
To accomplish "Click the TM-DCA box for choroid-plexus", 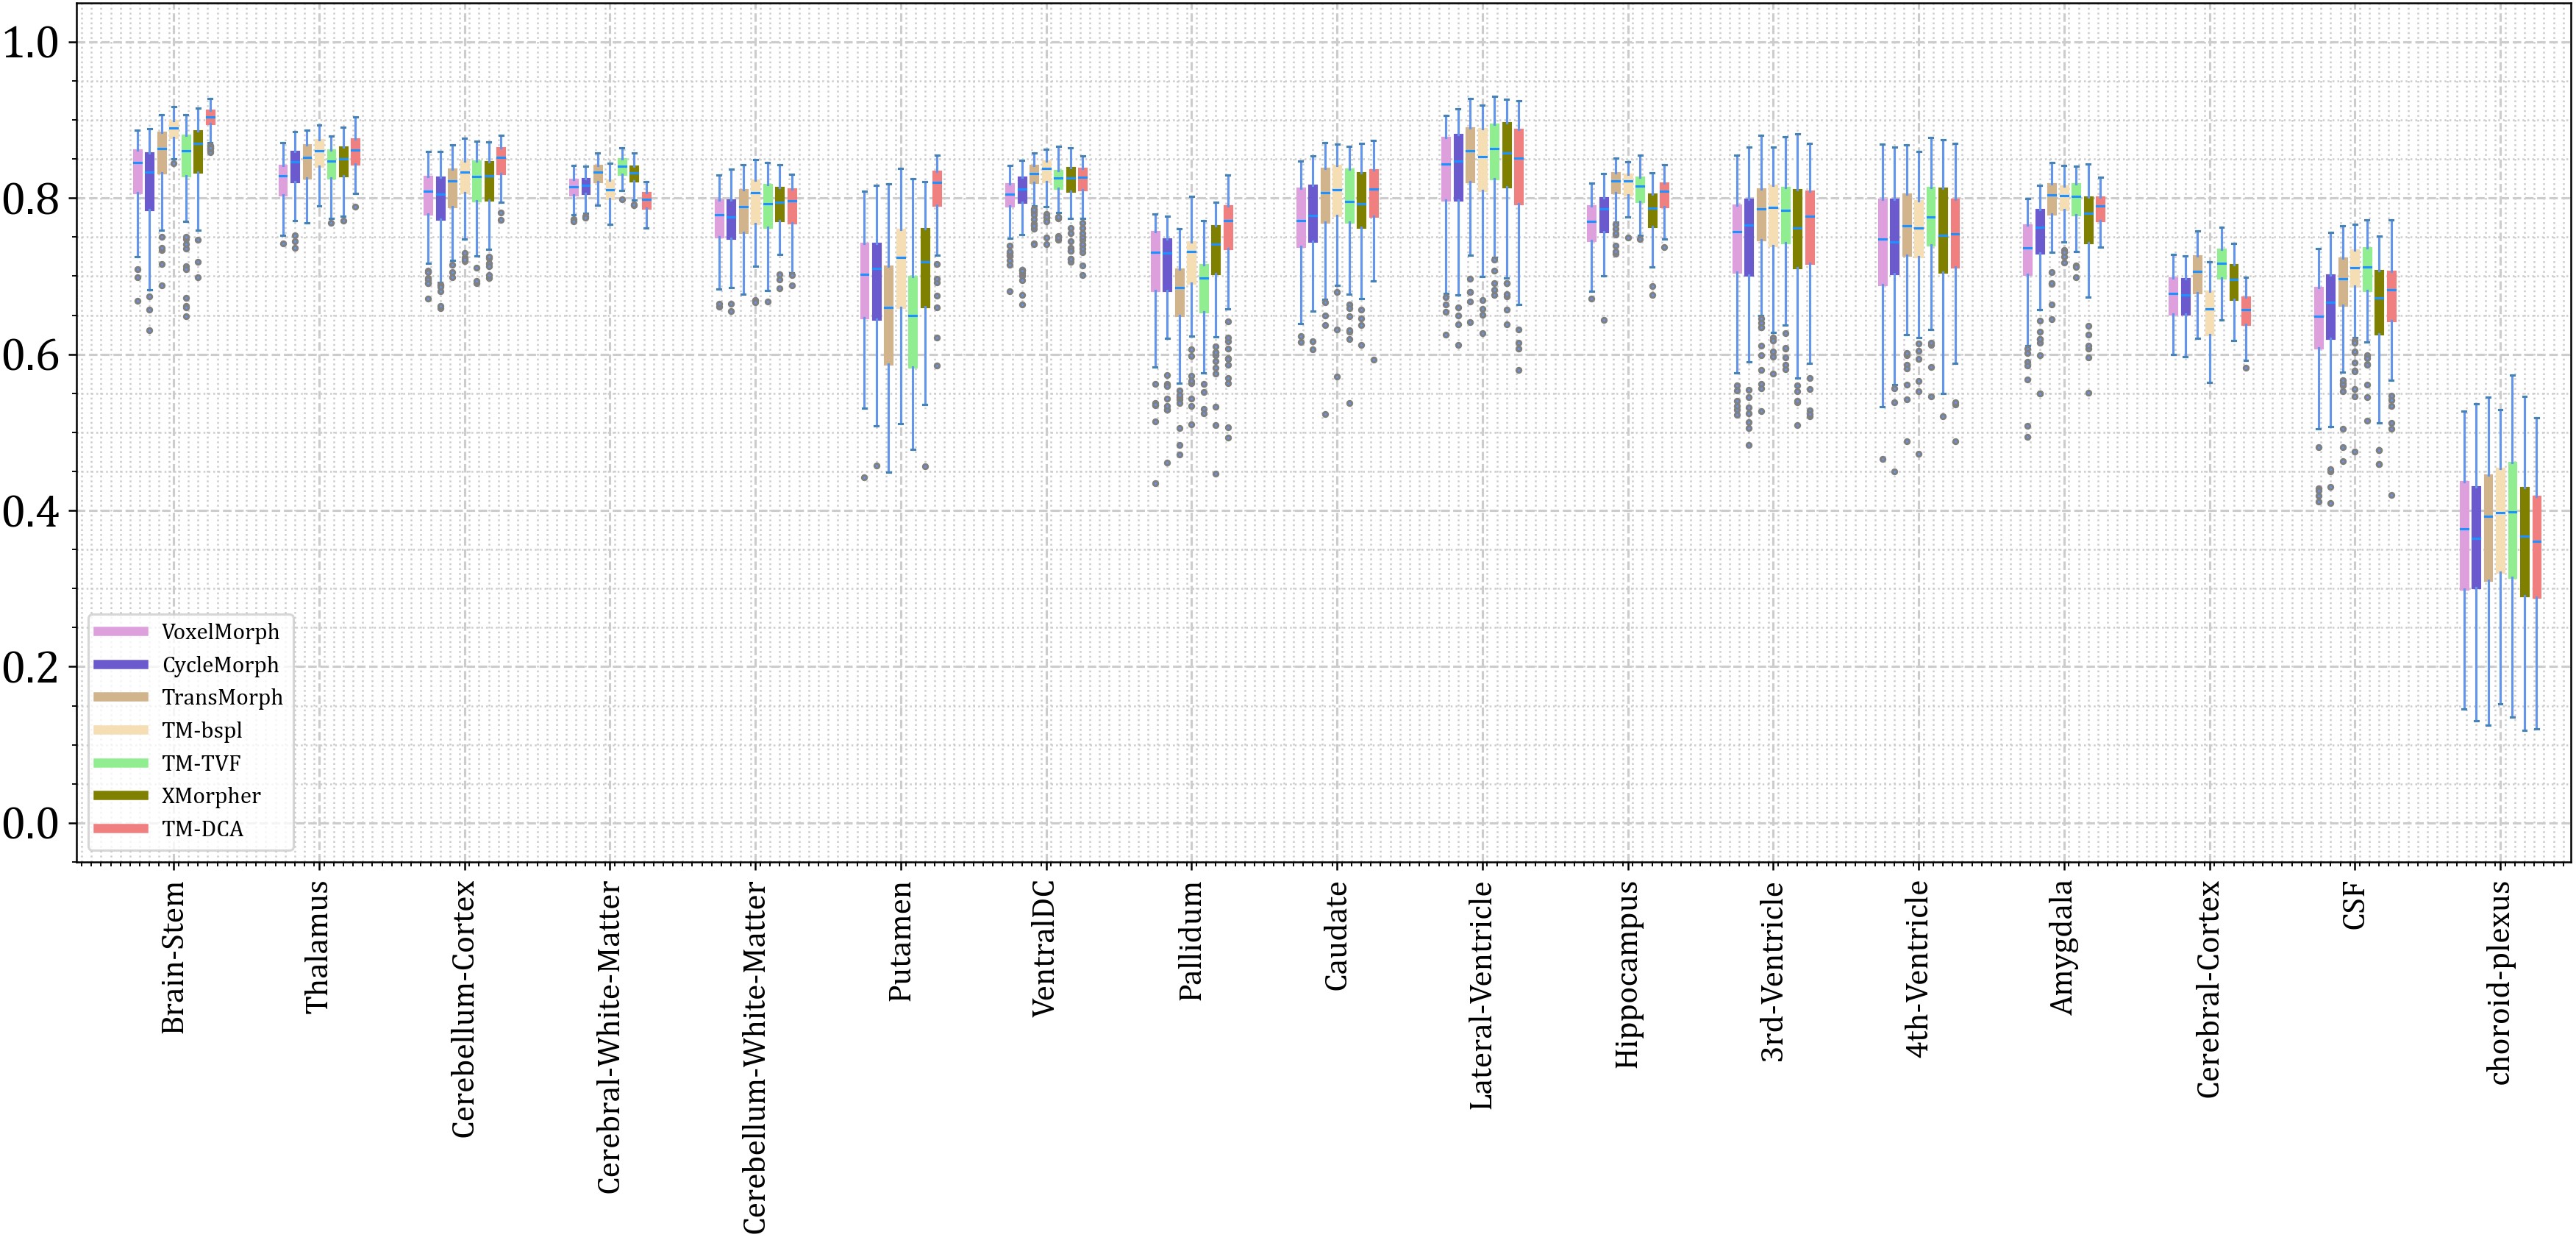I will pos(2536,547).
